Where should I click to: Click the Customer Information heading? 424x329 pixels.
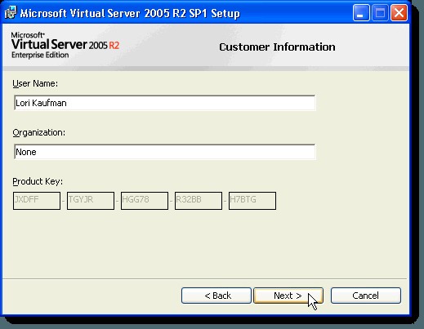[277, 47]
